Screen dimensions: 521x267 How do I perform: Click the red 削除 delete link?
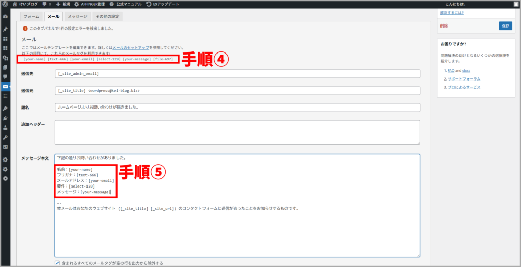pyautogui.click(x=444, y=25)
